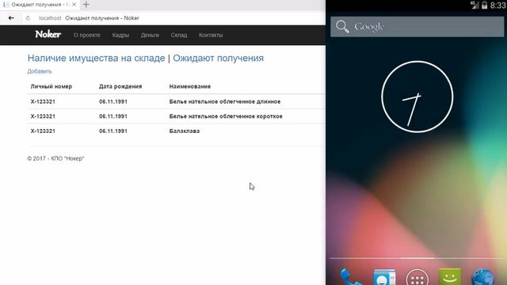This screenshot has width=507, height=285.
Task: Open the app drawer in Android dock
Action: click(417, 277)
